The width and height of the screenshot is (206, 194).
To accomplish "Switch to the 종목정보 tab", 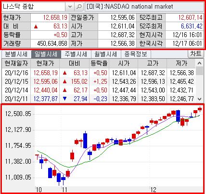I will point(136,54).
